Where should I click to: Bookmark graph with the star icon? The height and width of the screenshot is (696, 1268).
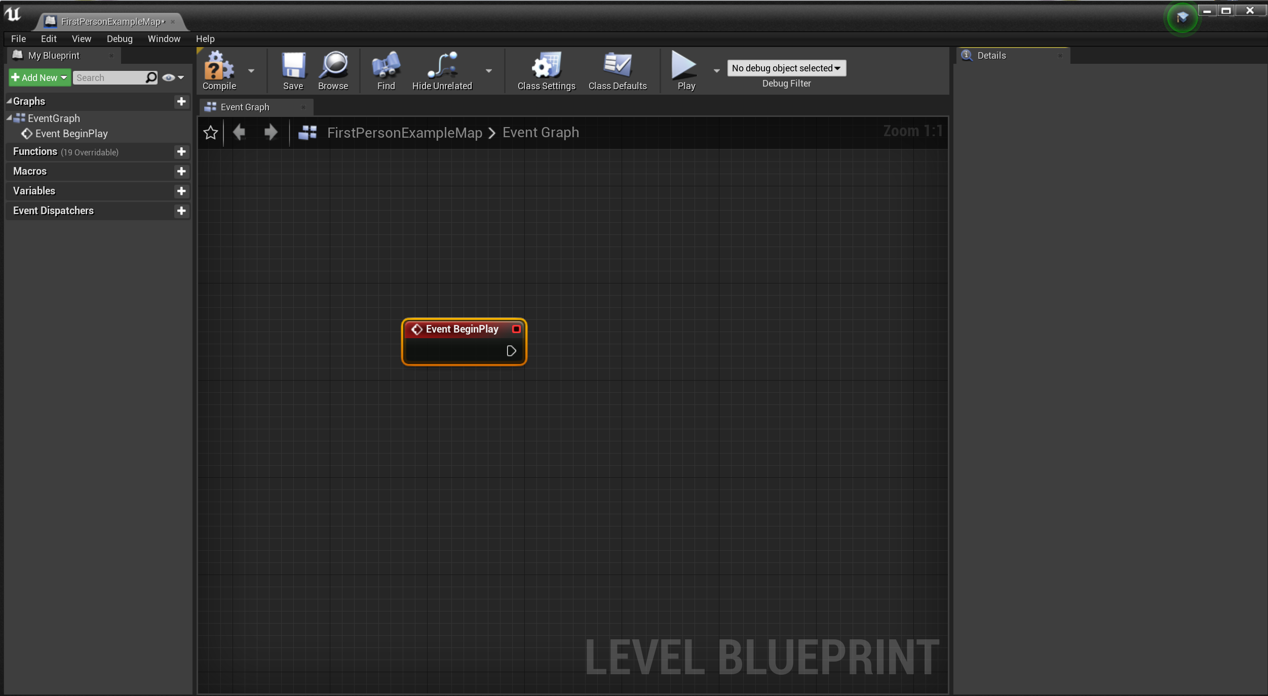pos(210,133)
